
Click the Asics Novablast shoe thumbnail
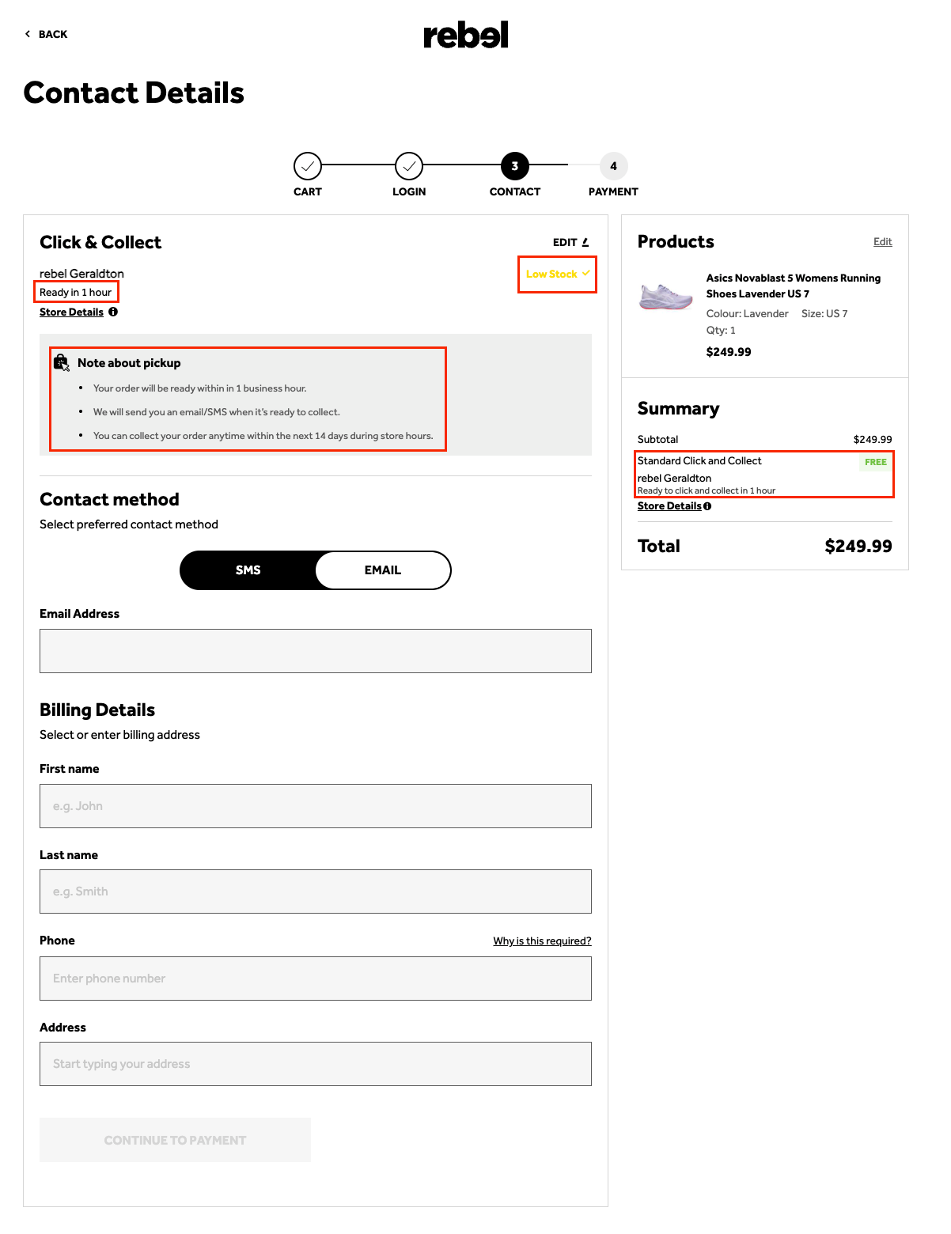[x=666, y=297]
